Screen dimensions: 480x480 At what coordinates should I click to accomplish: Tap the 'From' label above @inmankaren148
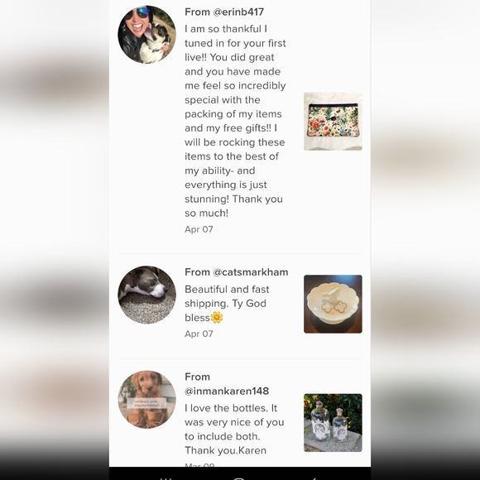tap(198, 377)
